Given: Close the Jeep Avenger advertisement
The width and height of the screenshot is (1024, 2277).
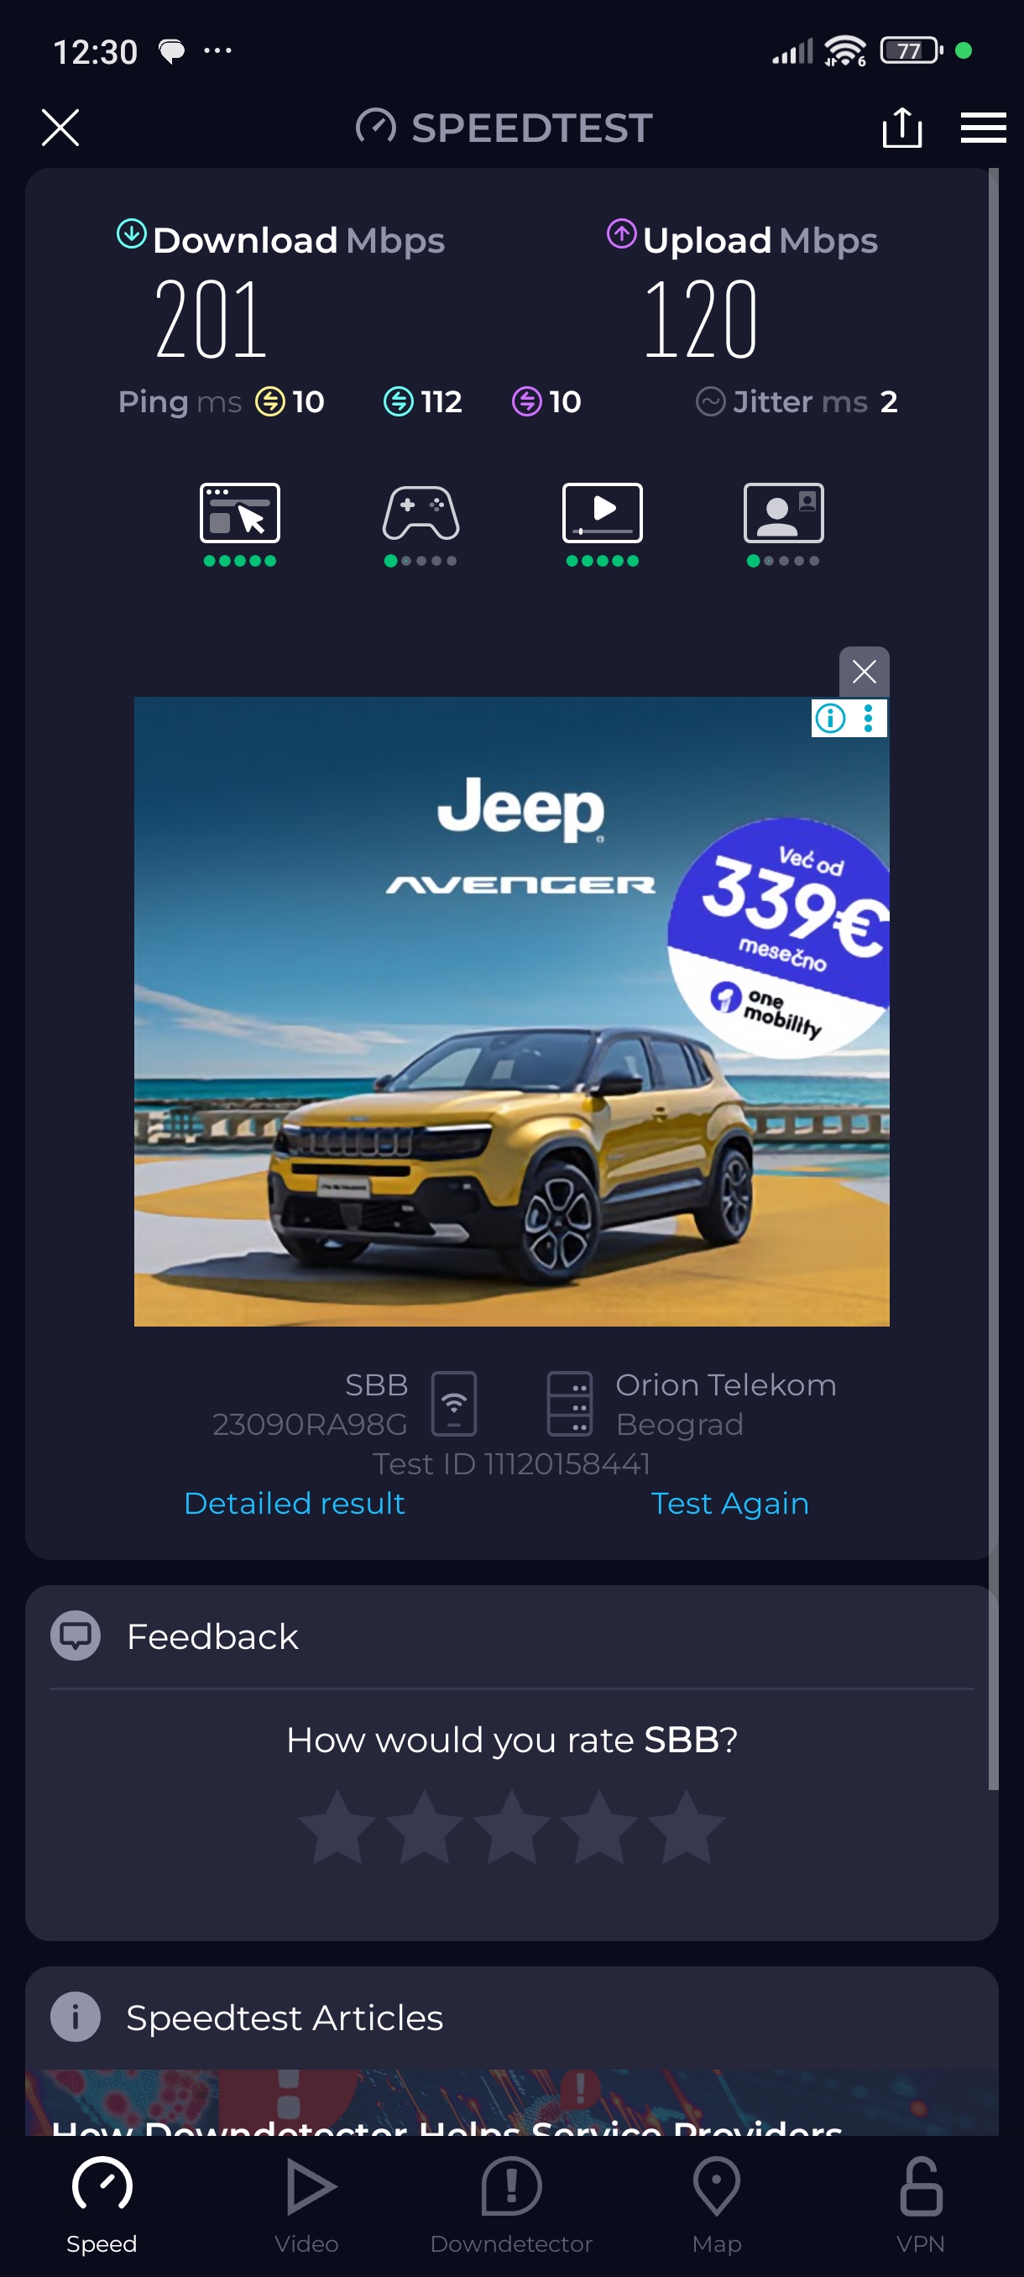Looking at the screenshot, I should (864, 672).
